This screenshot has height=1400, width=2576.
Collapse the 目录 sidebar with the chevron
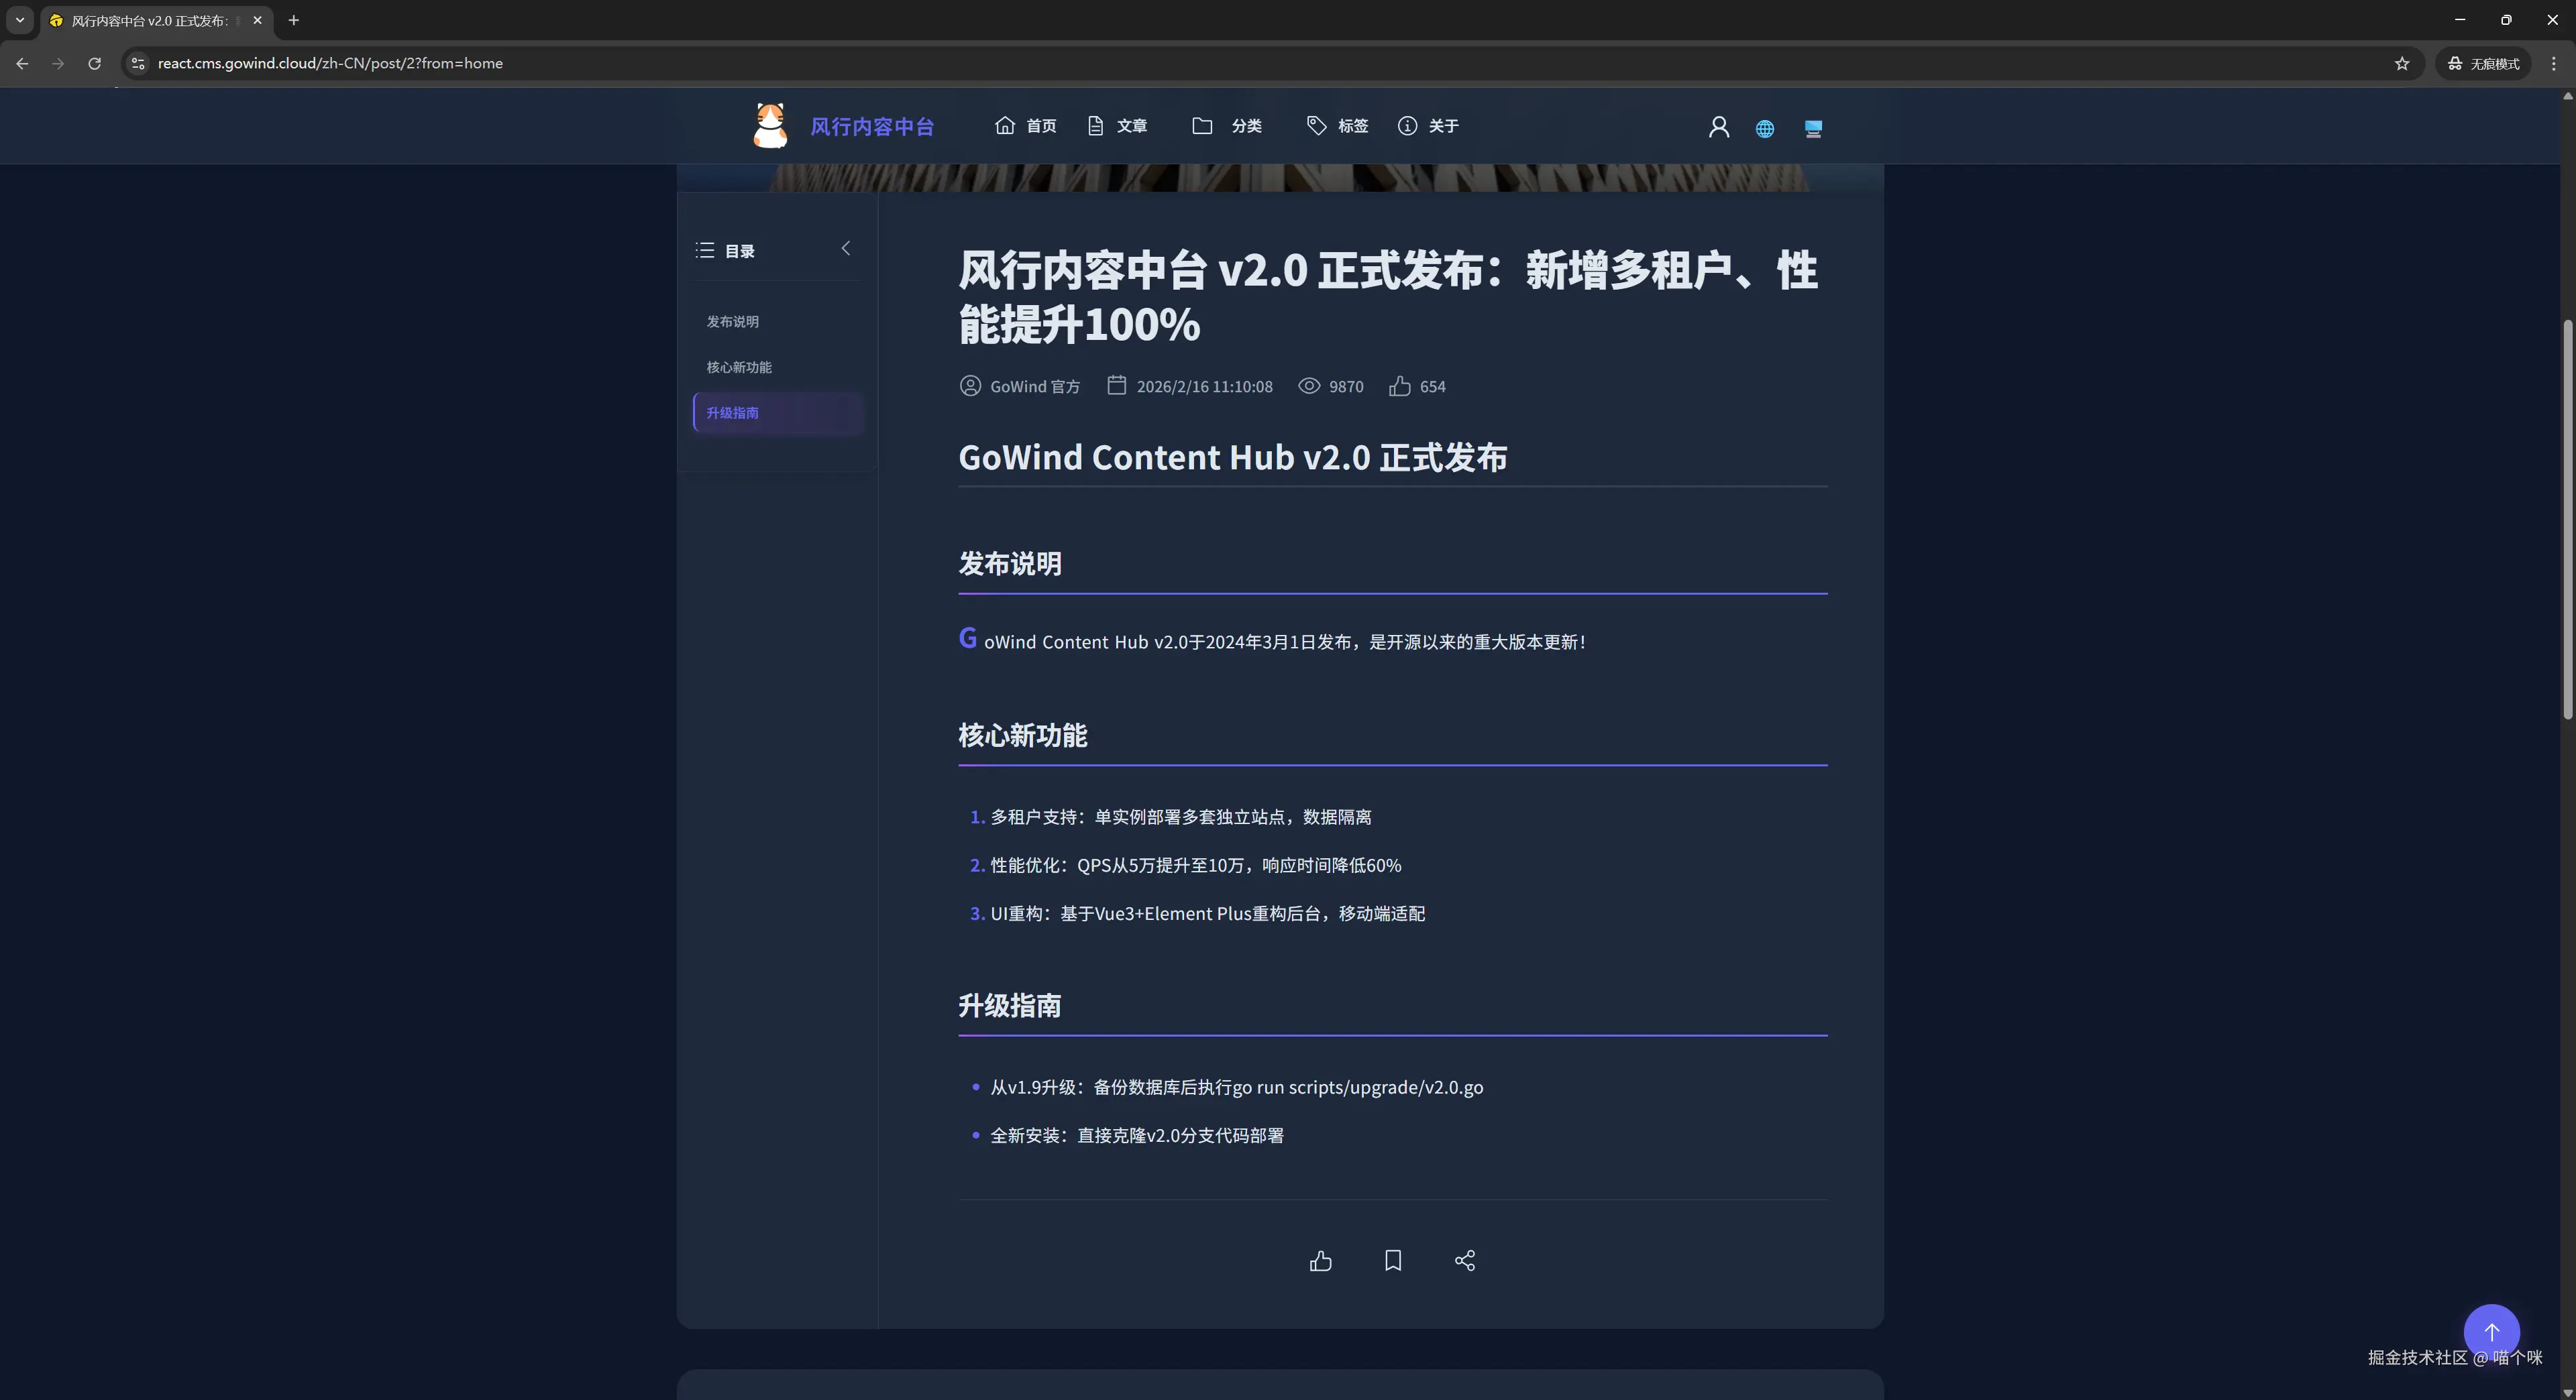[845, 249]
